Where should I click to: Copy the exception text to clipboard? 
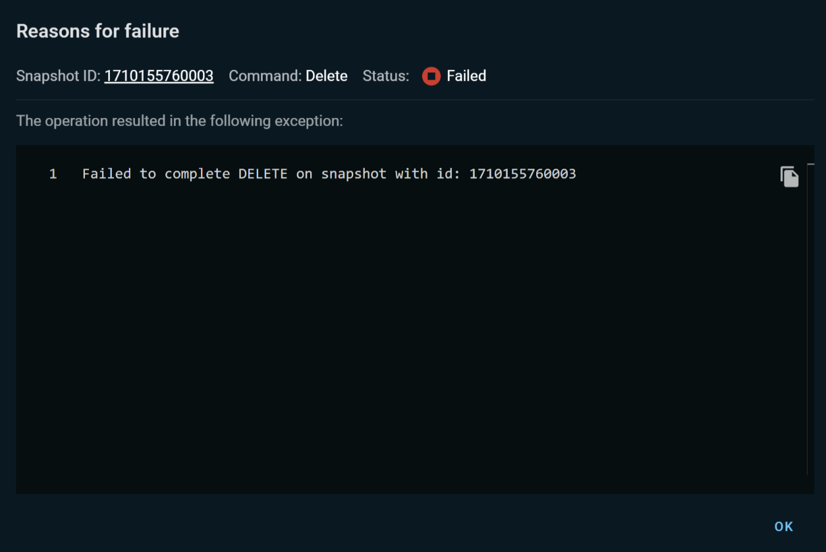(789, 177)
